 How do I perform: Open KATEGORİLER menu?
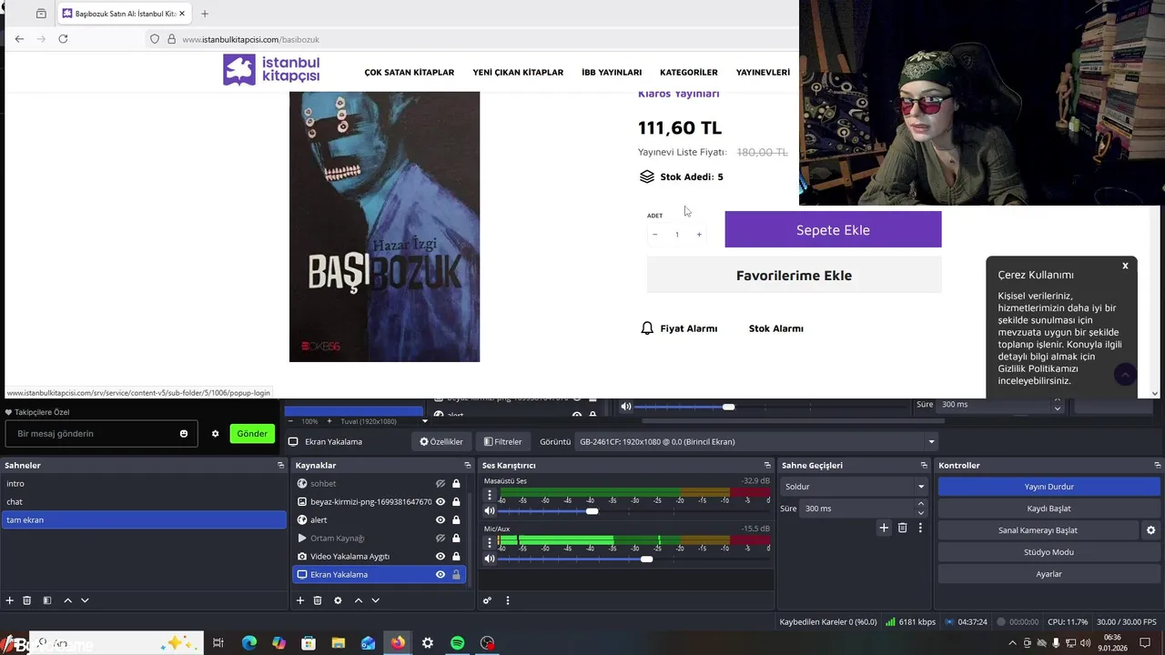click(x=688, y=72)
